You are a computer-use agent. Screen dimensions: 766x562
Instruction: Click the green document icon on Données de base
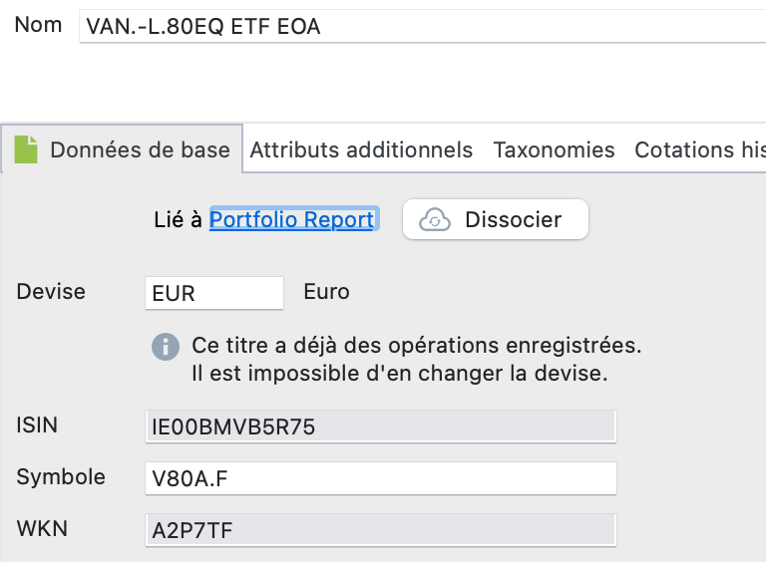26,149
